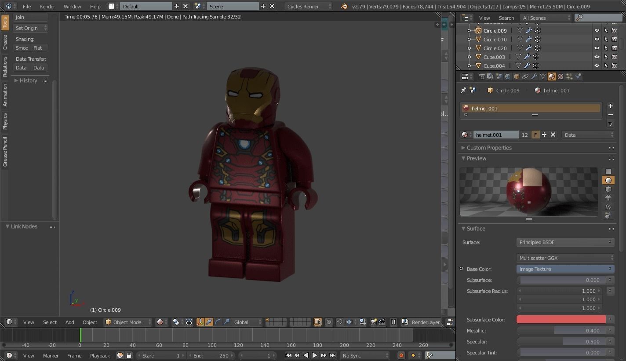Open the Particles sparkle tab icon
The height and width of the screenshot is (361, 626).
pos(569,77)
